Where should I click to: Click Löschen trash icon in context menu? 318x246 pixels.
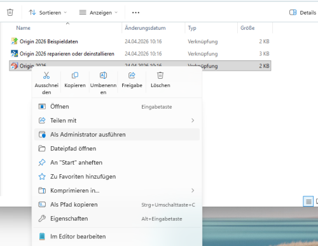pyautogui.click(x=160, y=76)
